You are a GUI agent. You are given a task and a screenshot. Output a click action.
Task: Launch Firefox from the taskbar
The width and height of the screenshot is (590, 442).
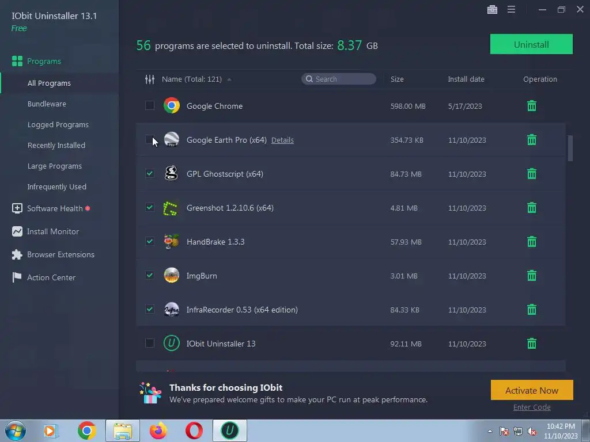[x=158, y=430]
